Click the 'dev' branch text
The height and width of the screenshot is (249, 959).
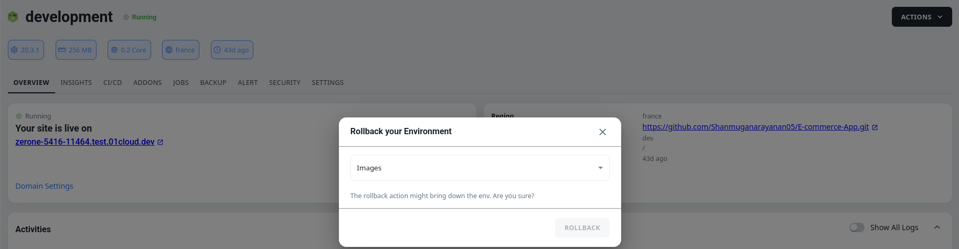tap(647, 138)
